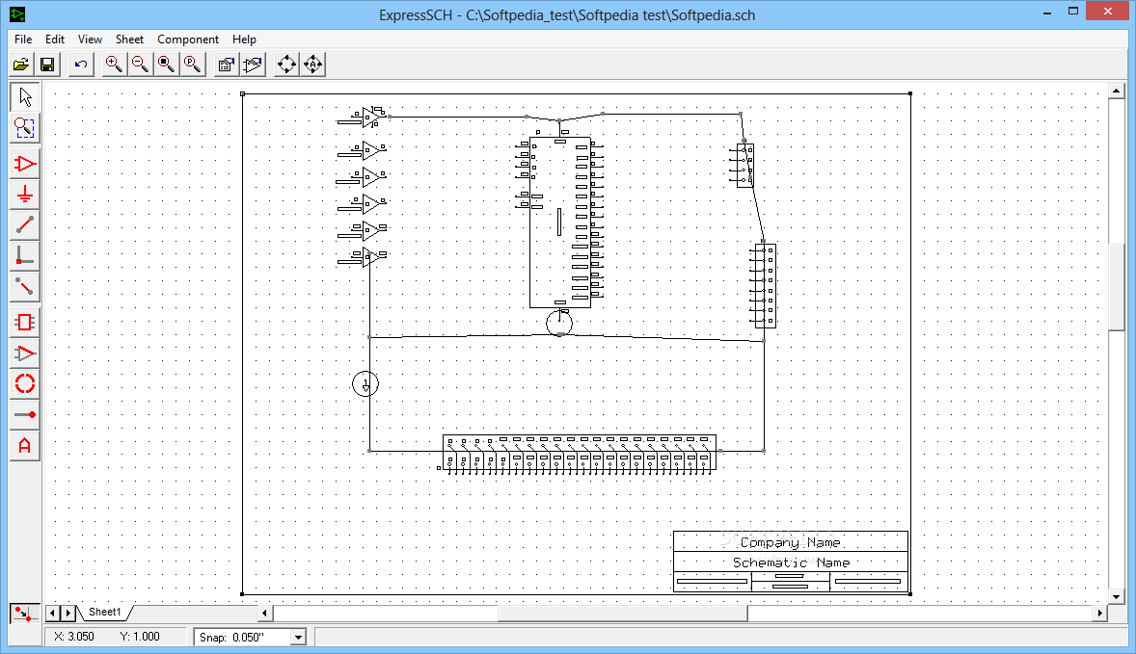
Task: Click the horizontal scrollbar right arrow
Action: pos(1099,613)
